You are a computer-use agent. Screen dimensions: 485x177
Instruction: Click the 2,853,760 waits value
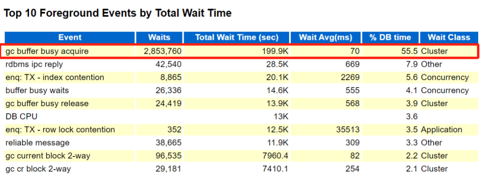162,51
